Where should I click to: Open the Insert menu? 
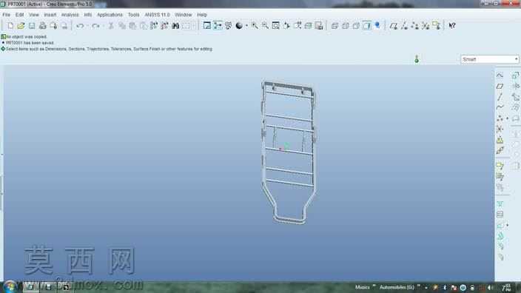pos(50,15)
